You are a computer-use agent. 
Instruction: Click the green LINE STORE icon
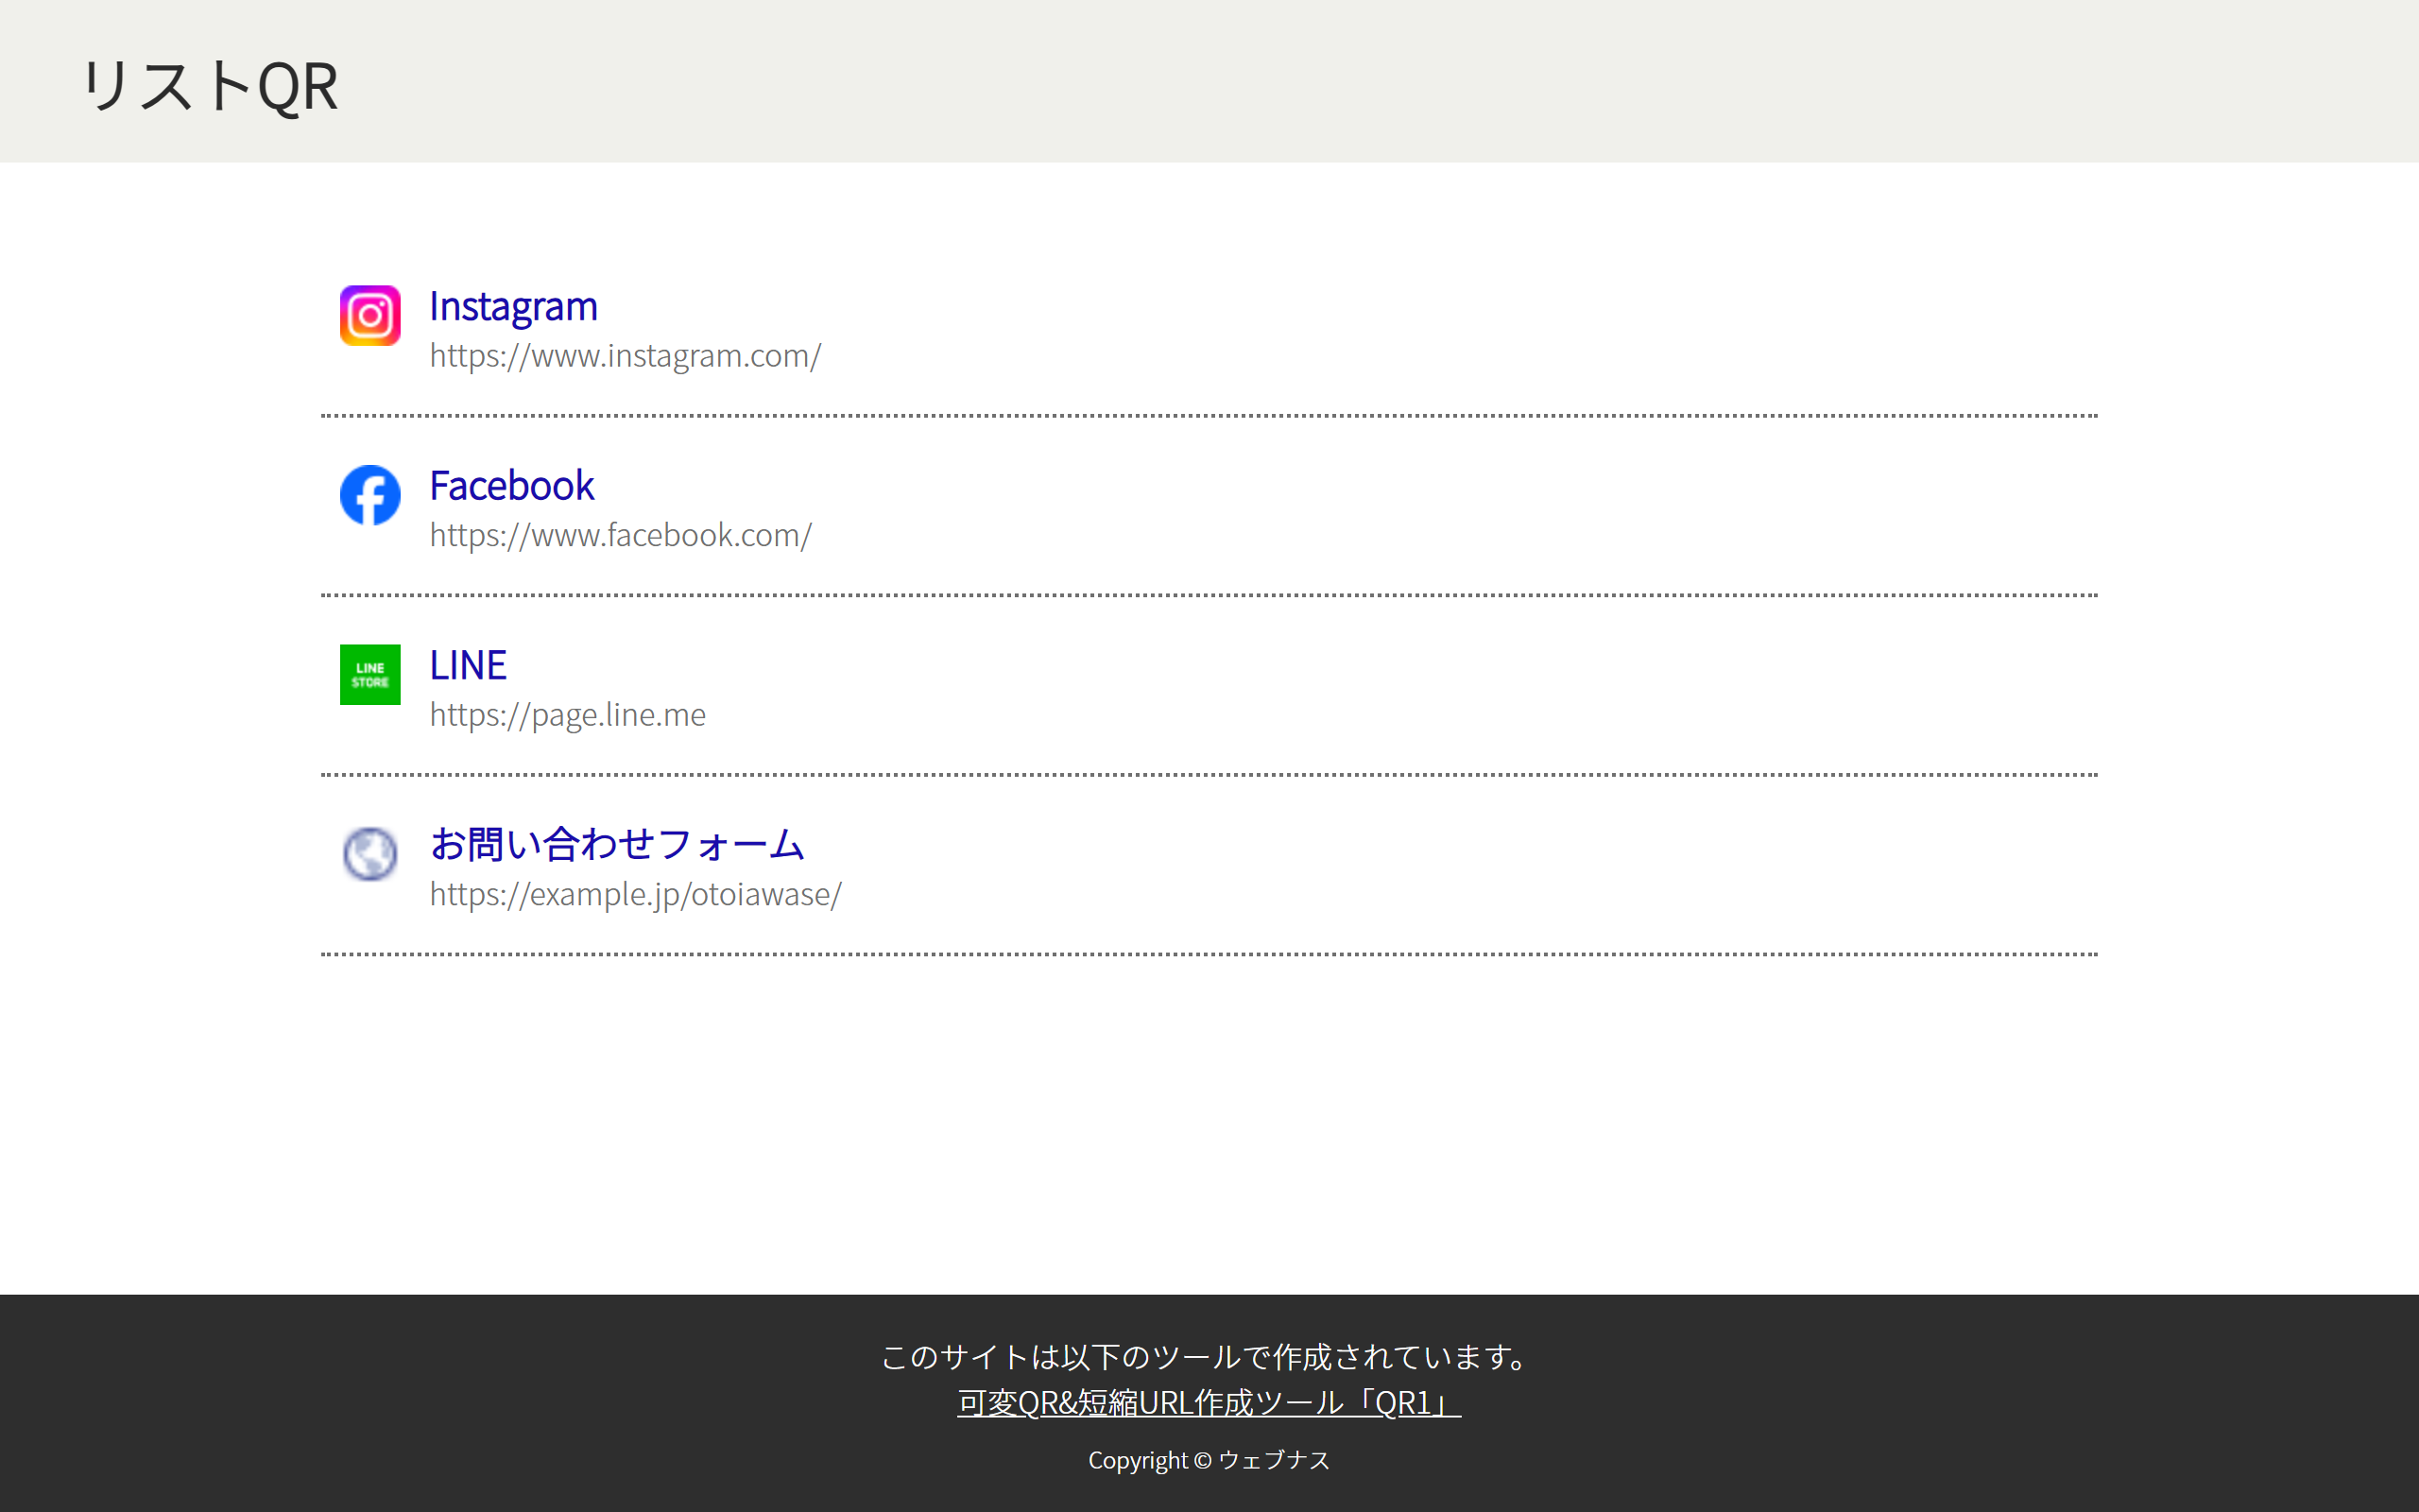point(369,674)
